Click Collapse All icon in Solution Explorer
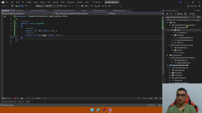This screenshot has height=113, width=202. coord(178,14)
